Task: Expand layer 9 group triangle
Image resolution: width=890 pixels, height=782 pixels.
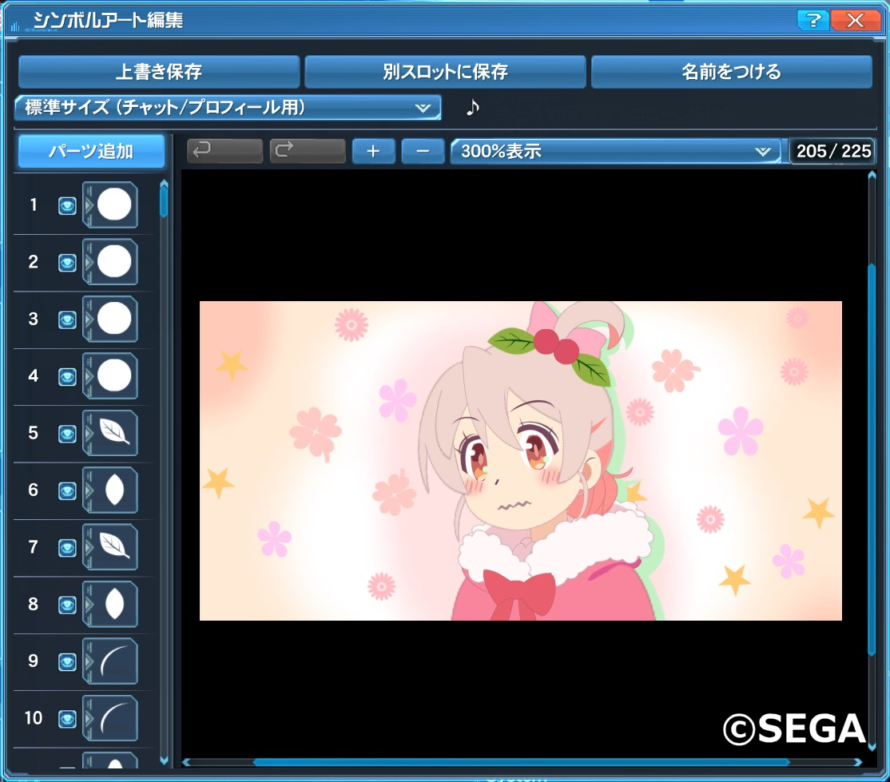Action: (89, 661)
